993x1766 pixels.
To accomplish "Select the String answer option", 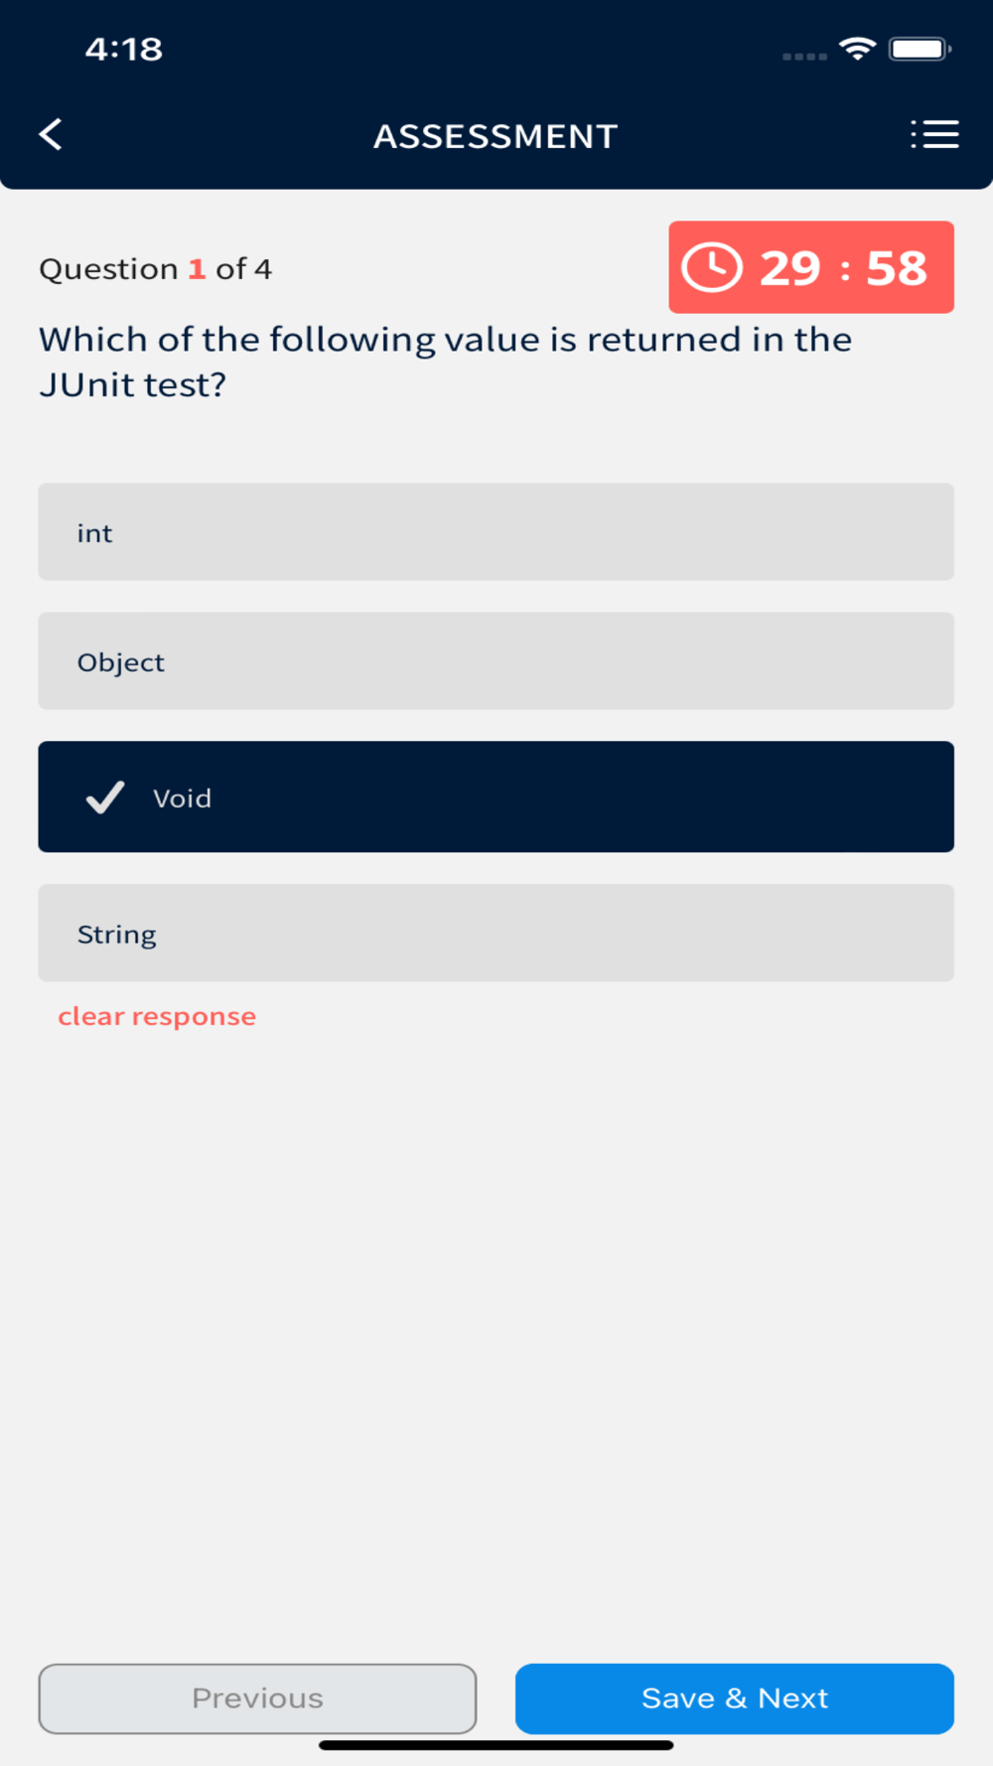I will pyautogui.click(x=496, y=934).
